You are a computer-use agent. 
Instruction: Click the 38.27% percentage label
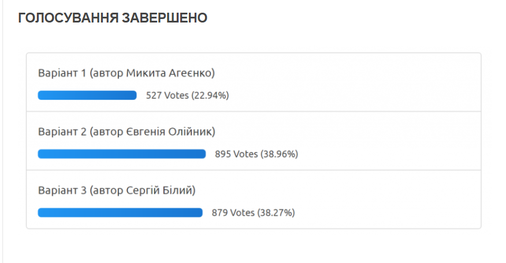277,213
